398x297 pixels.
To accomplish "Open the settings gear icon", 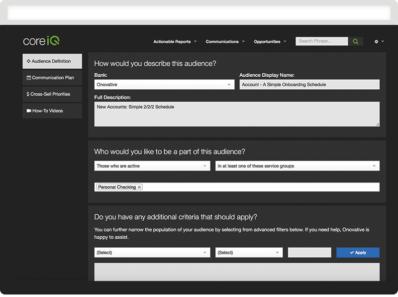I will 376,41.
